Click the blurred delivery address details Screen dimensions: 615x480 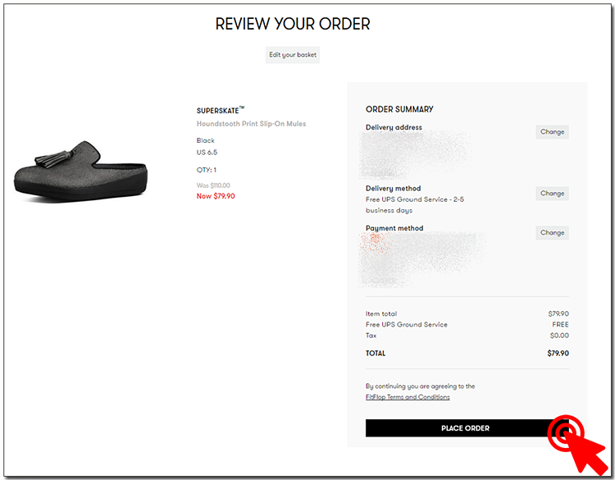tap(414, 154)
